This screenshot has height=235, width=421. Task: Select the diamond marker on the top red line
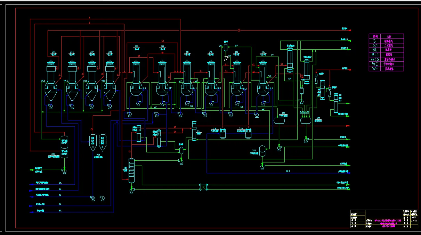[x=239, y=31]
